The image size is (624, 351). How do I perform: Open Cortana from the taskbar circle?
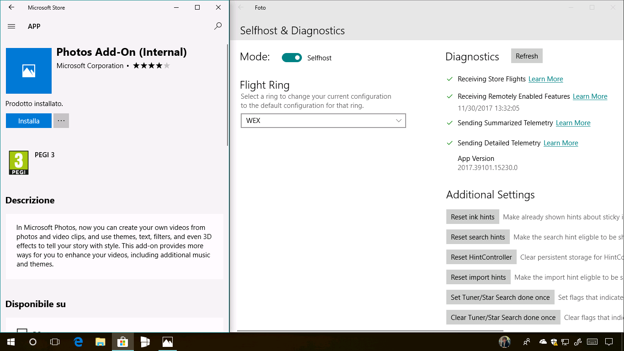(33, 342)
